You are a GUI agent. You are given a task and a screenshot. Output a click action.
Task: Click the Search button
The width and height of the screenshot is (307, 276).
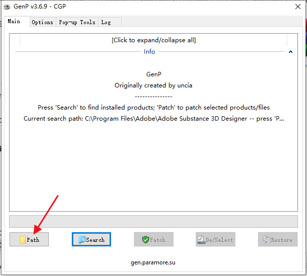[91, 239]
